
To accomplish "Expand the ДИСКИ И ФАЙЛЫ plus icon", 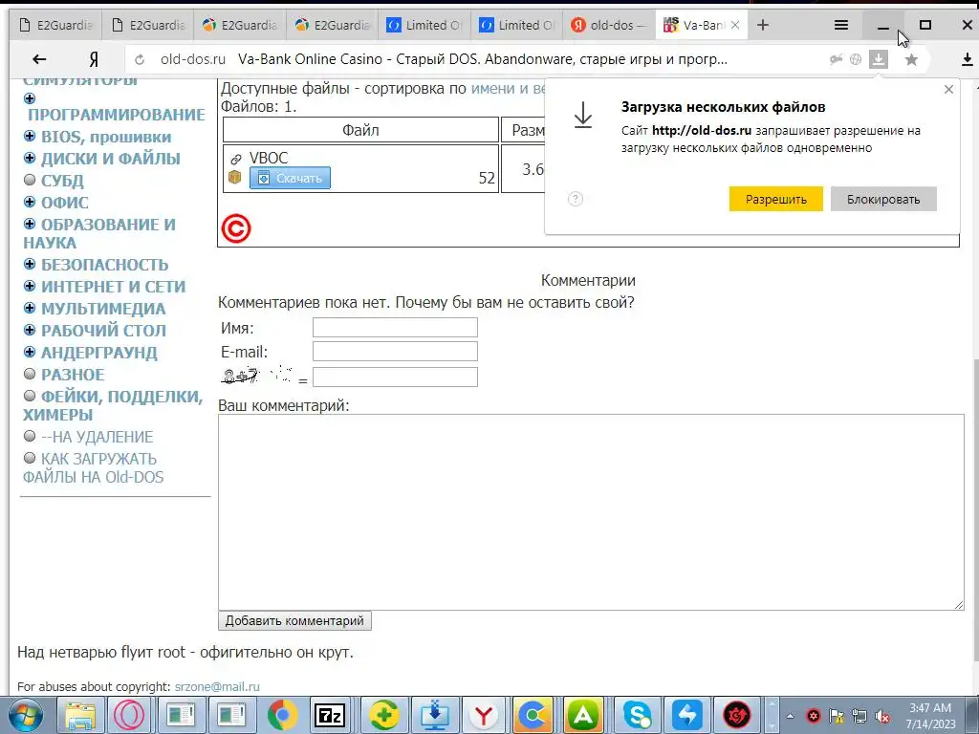I will (x=30, y=158).
